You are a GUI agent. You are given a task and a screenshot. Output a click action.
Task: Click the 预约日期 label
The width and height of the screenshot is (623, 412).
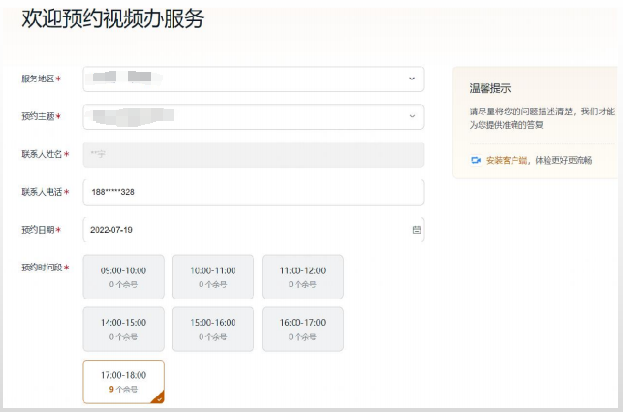pyautogui.click(x=38, y=230)
